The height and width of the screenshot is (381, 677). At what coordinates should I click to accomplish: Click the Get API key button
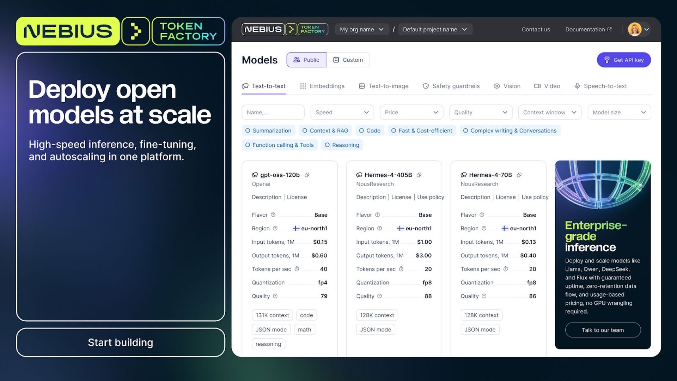click(x=623, y=60)
